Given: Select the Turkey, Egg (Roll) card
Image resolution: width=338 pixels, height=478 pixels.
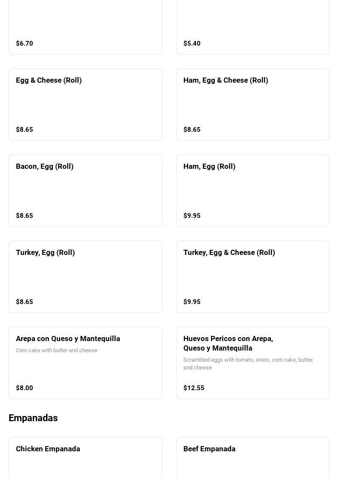Looking at the screenshot, I should [x=85, y=277].
